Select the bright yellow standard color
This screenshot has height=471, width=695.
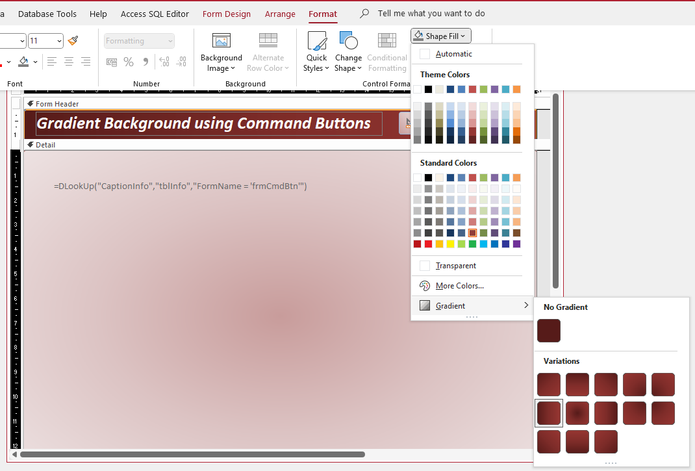pos(450,244)
